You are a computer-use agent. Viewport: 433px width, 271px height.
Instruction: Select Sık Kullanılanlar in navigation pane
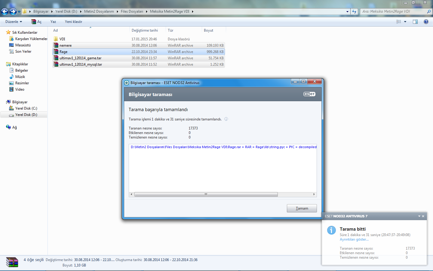(x=25, y=33)
